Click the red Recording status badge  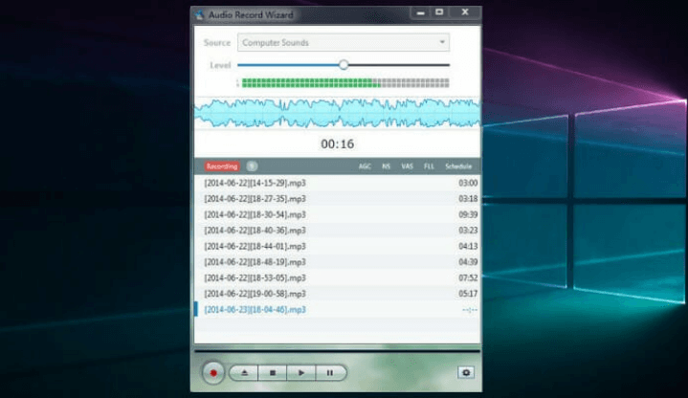(222, 166)
